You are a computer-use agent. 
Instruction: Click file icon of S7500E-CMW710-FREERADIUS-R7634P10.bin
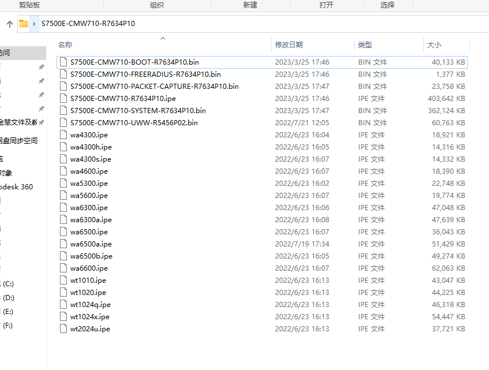pos(63,74)
